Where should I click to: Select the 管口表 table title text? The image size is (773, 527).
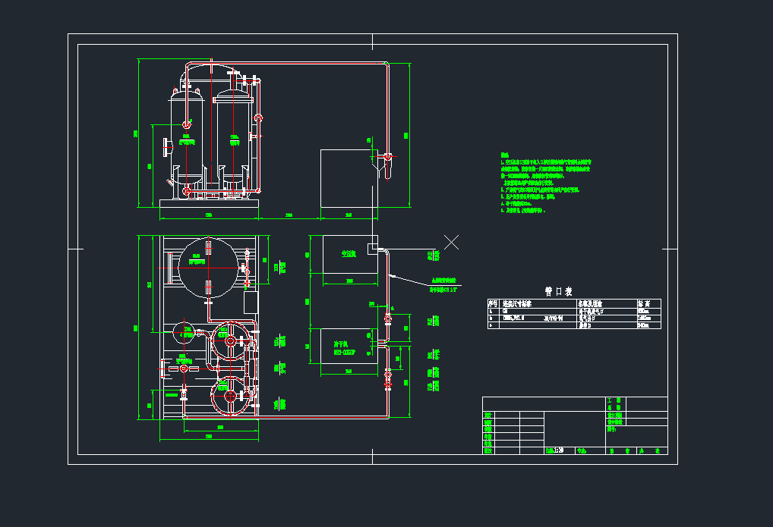pyautogui.click(x=558, y=291)
